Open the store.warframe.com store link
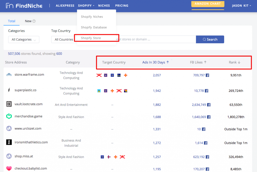 29,75
